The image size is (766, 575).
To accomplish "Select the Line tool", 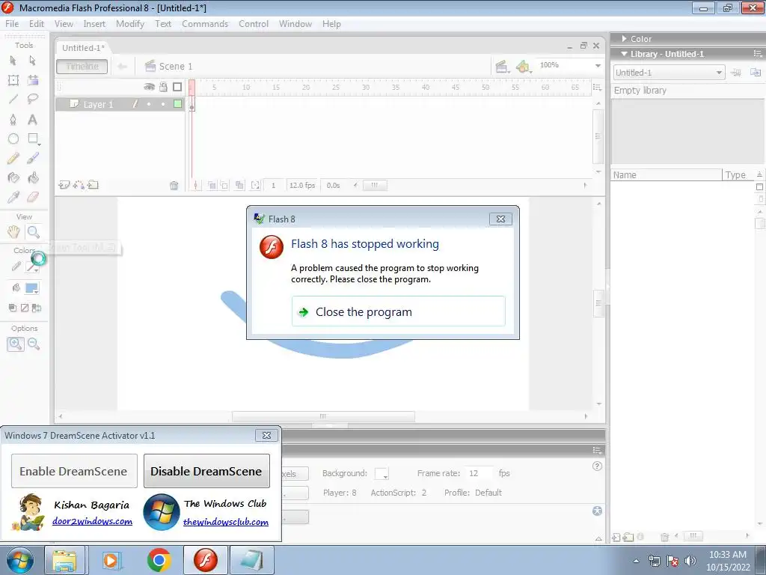I will pyautogui.click(x=13, y=100).
